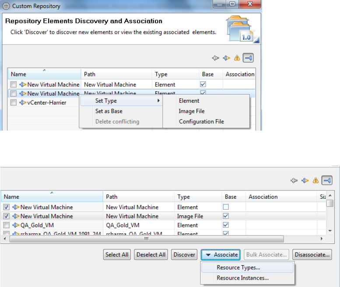340x287 pixels.
Task: Click the blue-yellow connector icon in the upper toolbar
Action: (x=226, y=58)
